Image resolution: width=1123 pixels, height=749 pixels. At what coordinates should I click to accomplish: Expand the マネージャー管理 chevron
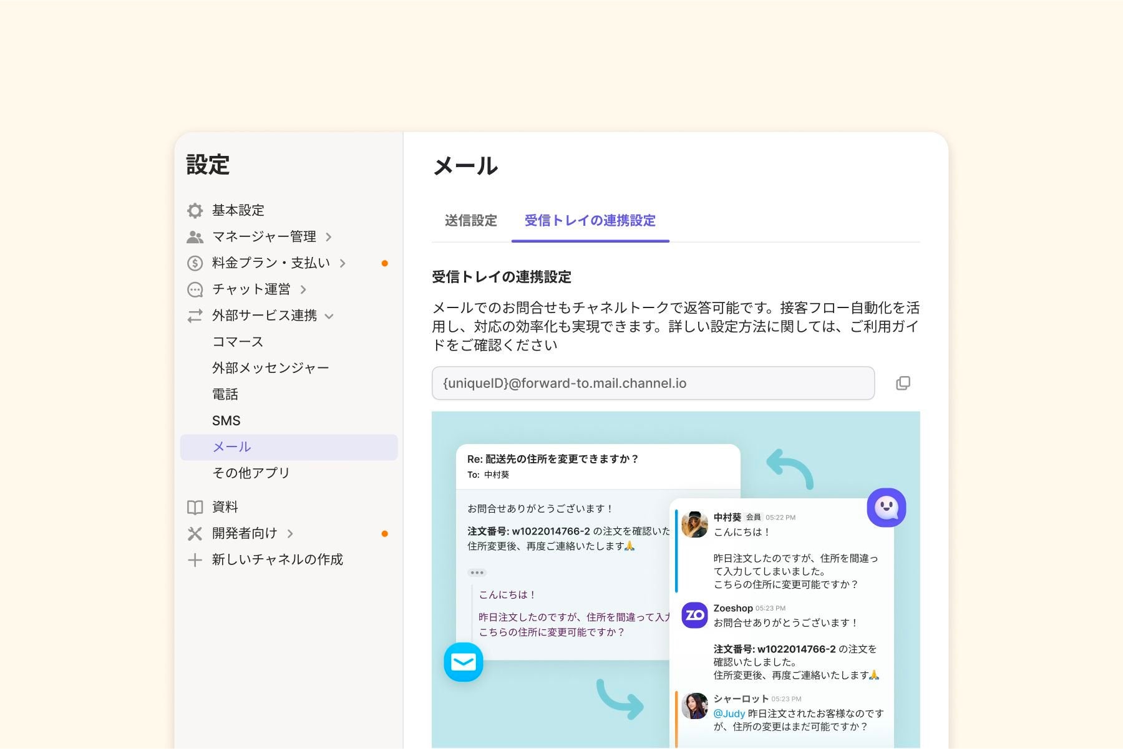click(328, 237)
